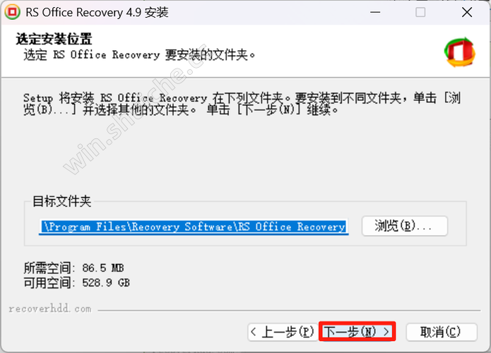Click the 可用空间 528.9 GB text
The width and height of the screenshot is (491, 353).
pos(77,283)
